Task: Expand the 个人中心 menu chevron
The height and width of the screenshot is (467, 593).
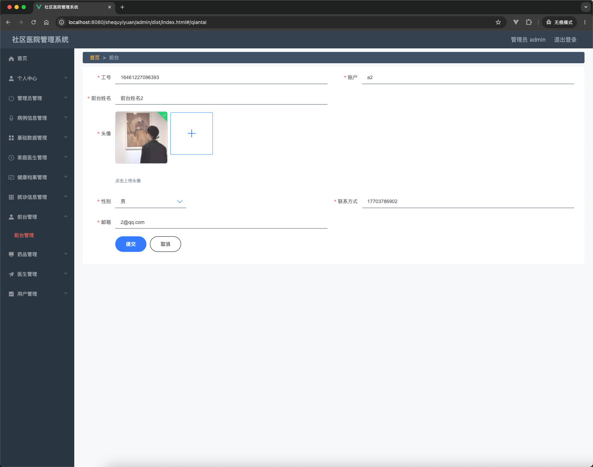Action: click(66, 78)
